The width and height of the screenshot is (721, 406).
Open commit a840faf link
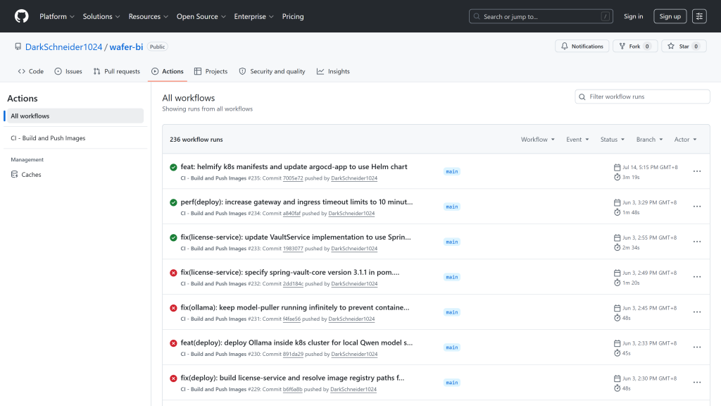click(x=291, y=213)
